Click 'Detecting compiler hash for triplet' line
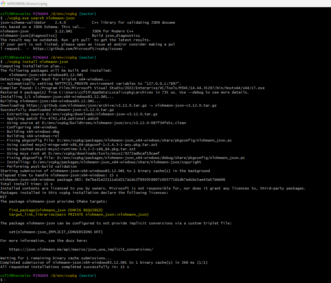Screen dimensions: 331x283 tap(55, 79)
